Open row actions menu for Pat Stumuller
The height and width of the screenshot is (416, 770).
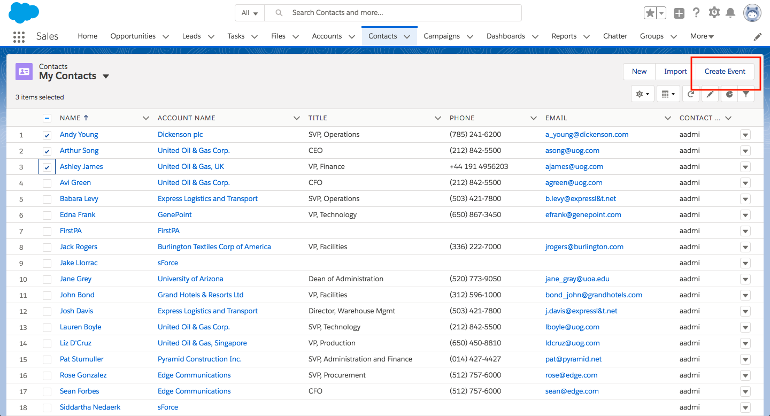[745, 359]
